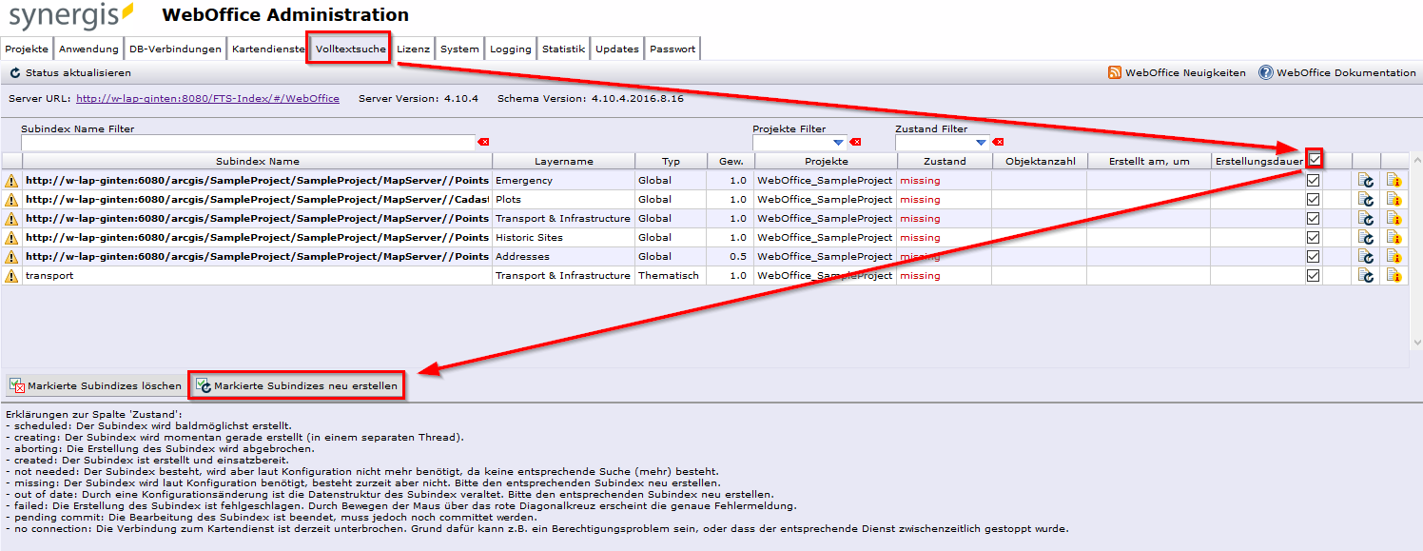Uncheck the checkbox on the transport row
The image size is (1423, 551).
(x=1313, y=275)
